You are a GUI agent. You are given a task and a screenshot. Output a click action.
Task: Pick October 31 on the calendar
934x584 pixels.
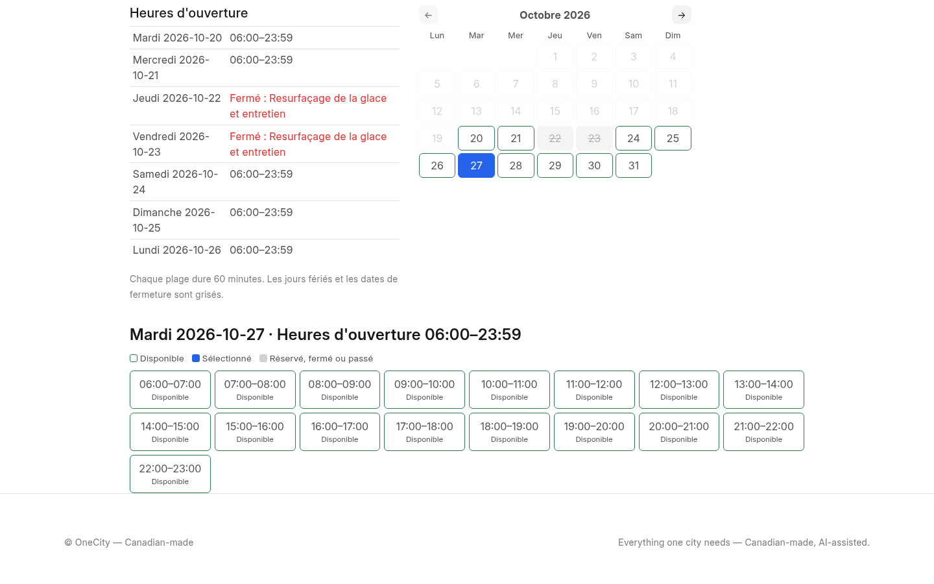click(634, 165)
